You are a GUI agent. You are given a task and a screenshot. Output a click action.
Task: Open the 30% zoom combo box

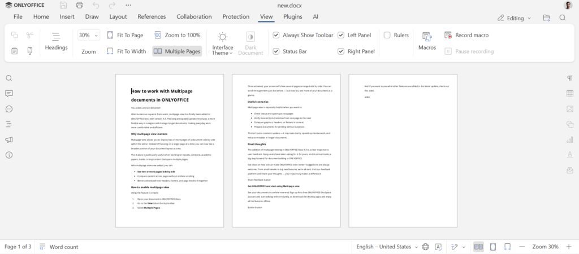(x=89, y=35)
